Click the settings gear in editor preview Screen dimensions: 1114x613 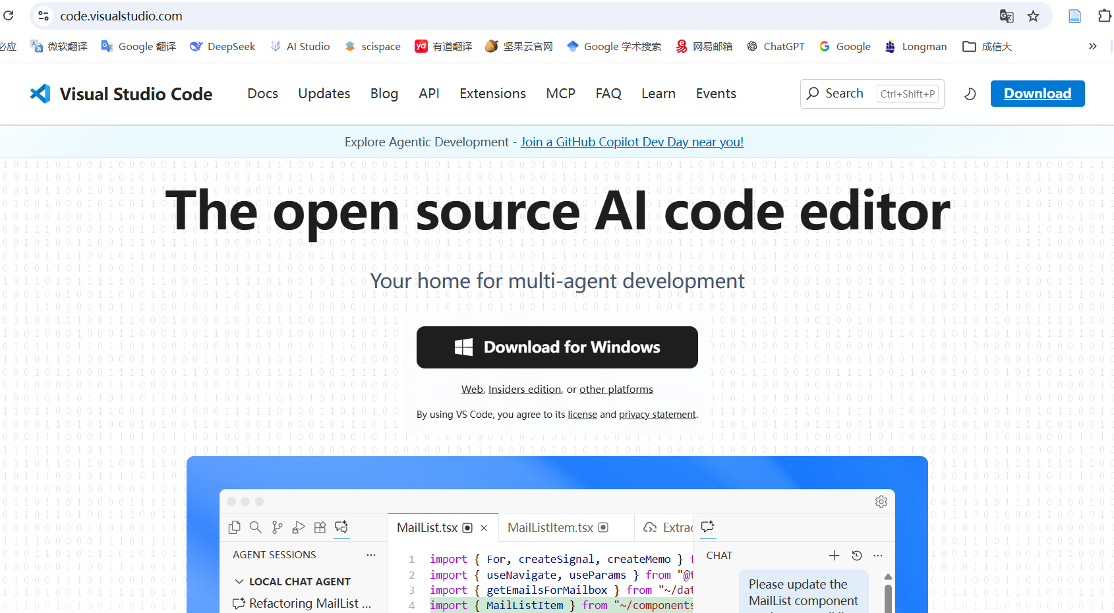pyautogui.click(x=881, y=502)
